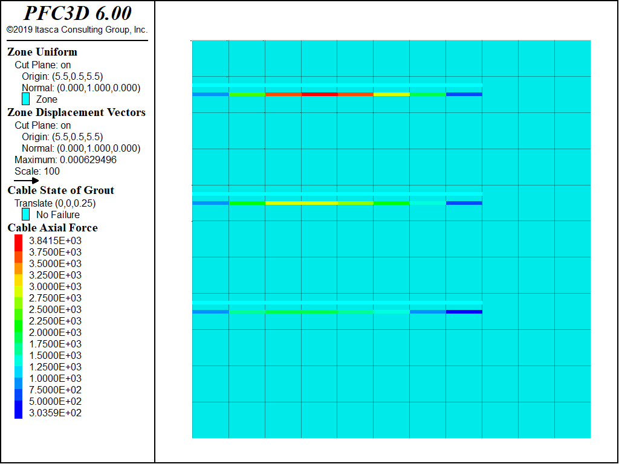This screenshot has height=464, width=619.
Task: Click the 3.0359E+02 legend value
Action: (x=55, y=413)
